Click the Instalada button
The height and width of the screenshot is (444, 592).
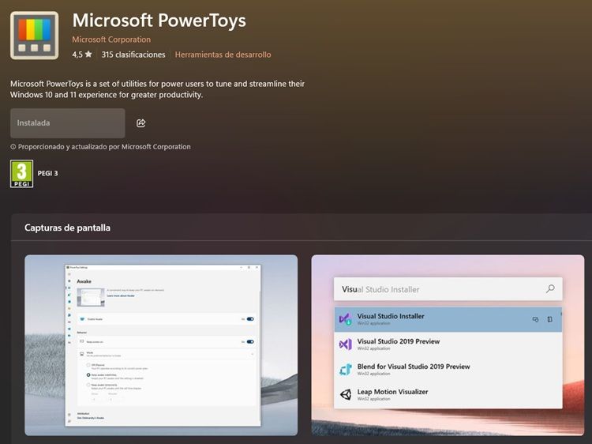[x=68, y=123]
